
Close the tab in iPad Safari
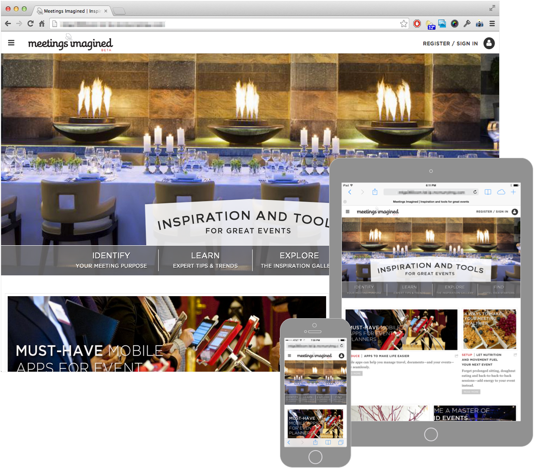click(x=345, y=202)
